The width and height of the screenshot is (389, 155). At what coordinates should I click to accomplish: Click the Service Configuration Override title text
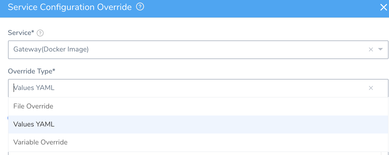coord(70,7)
